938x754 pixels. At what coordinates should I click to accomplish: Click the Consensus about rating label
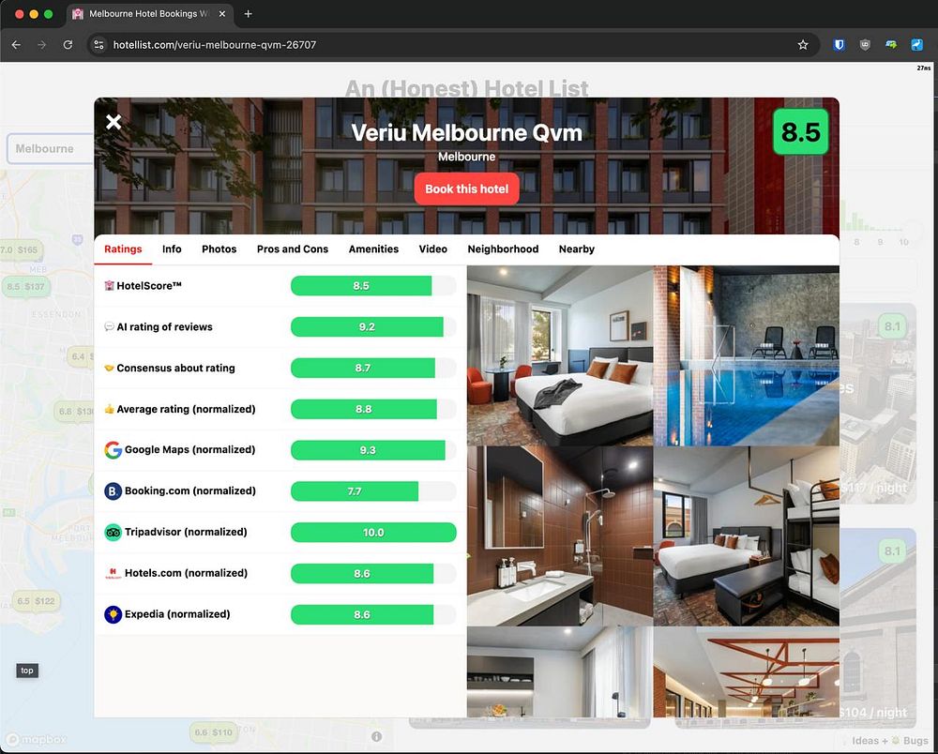click(x=176, y=368)
